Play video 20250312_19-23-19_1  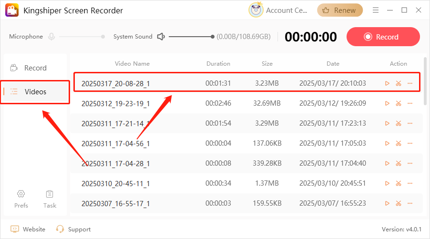click(x=387, y=103)
